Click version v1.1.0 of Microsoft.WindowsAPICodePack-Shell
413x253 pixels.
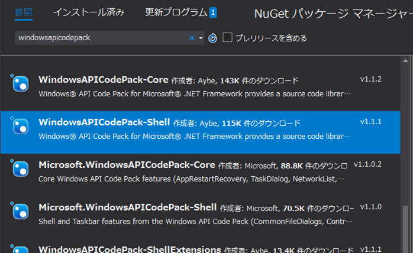pyautogui.click(x=371, y=207)
